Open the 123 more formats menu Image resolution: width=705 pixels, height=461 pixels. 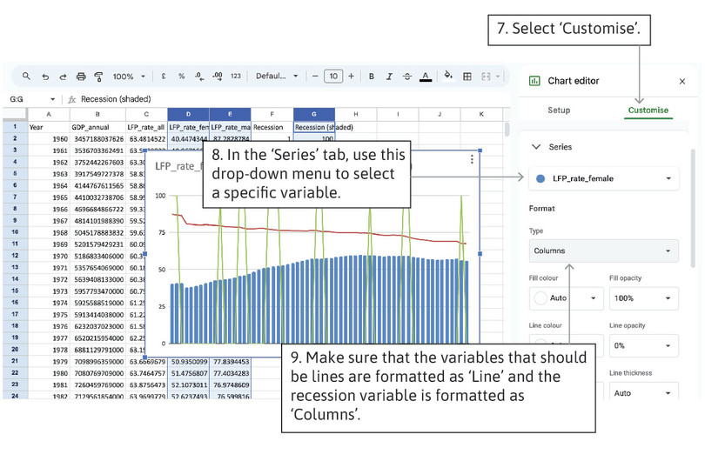[236, 77]
